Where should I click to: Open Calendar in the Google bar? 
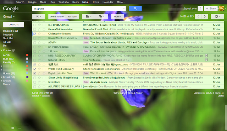click(x=108, y=2)
